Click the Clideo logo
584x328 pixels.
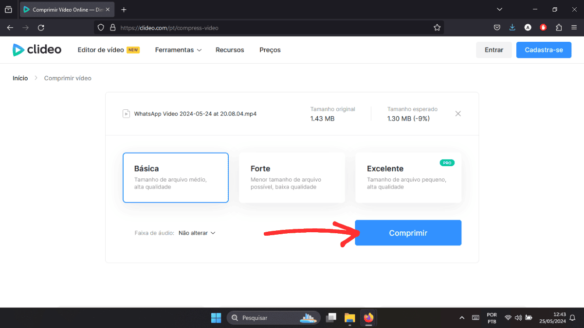(37, 50)
